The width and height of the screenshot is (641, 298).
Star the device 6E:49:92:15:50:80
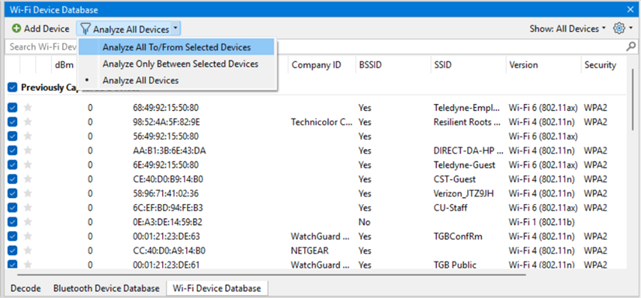tap(28, 165)
